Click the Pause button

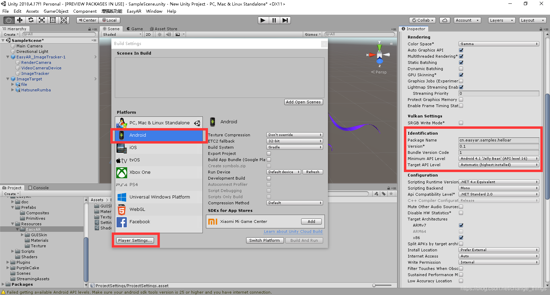point(274,20)
